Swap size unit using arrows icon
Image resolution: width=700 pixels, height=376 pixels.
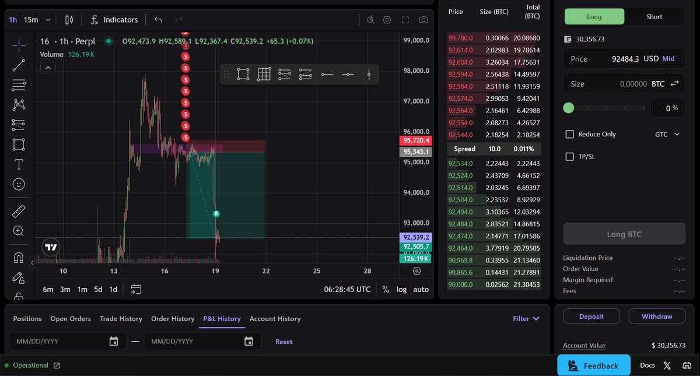675,84
